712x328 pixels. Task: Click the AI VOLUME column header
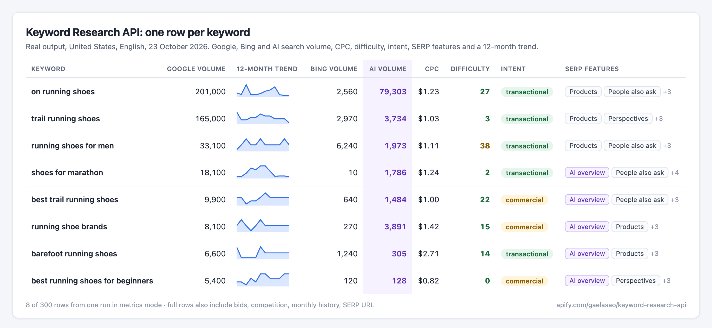pyautogui.click(x=387, y=69)
